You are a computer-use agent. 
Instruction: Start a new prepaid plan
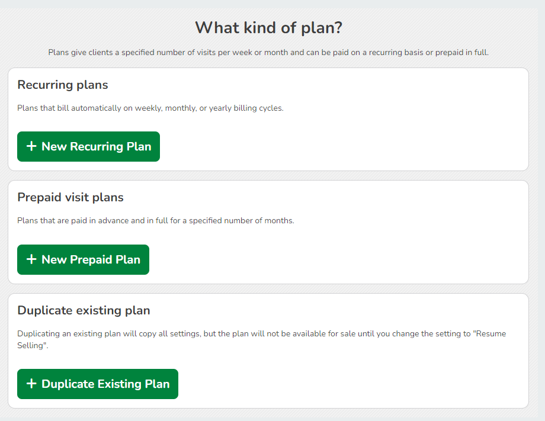pyautogui.click(x=83, y=259)
